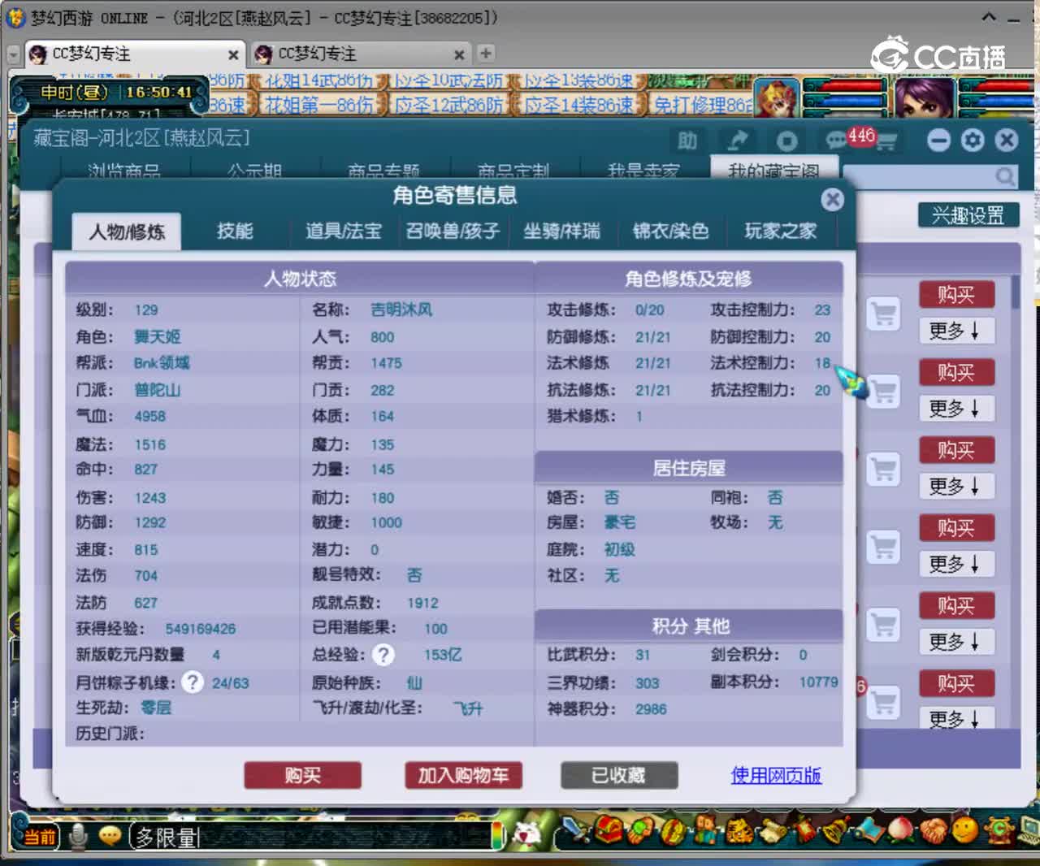The height and width of the screenshot is (866, 1040).
Task: Open the two-people team icon
Action: 705,831
